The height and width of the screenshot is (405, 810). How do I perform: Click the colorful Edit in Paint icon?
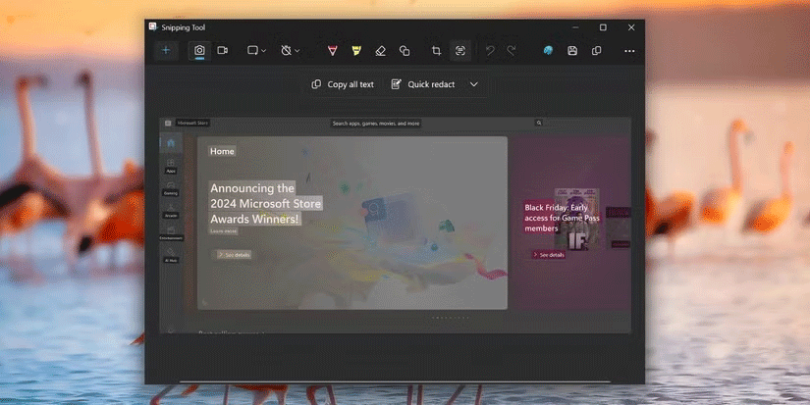[x=548, y=51]
